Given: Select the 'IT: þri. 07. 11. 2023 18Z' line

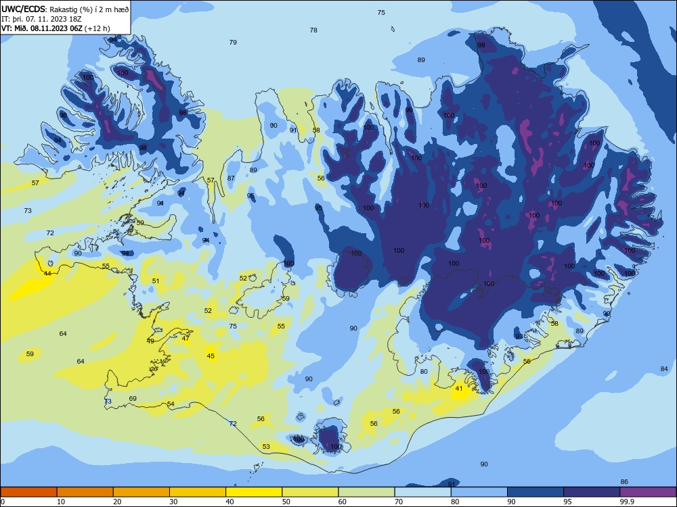Looking at the screenshot, I should point(41,19).
